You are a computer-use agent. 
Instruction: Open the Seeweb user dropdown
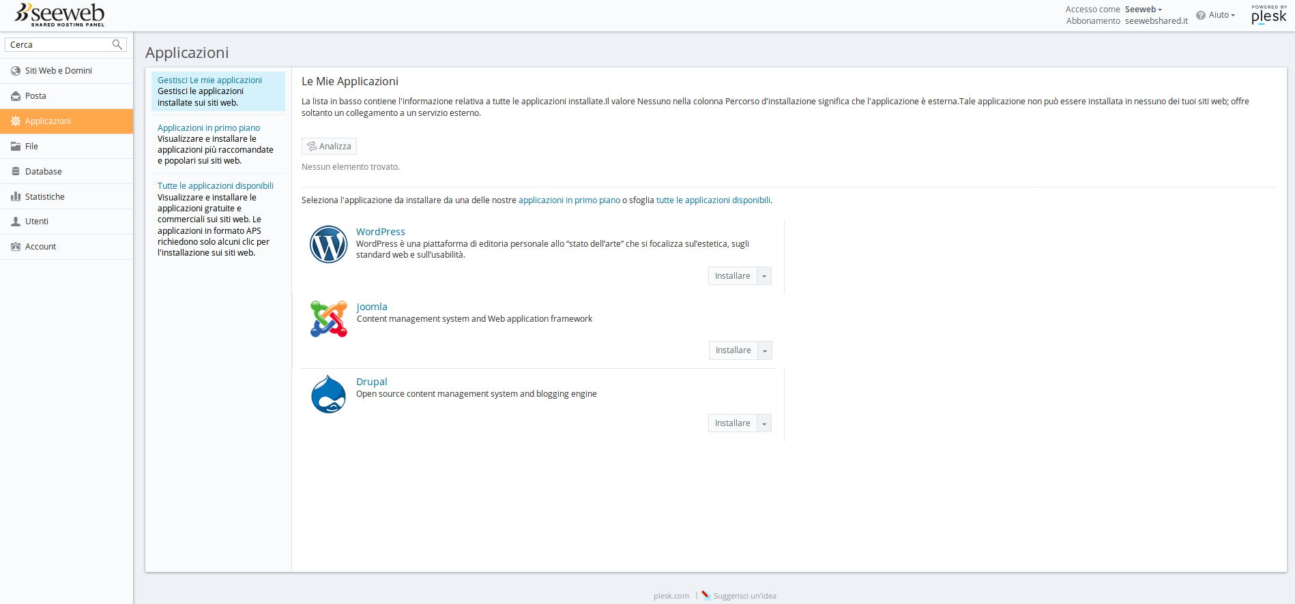click(x=1144, y=10)
